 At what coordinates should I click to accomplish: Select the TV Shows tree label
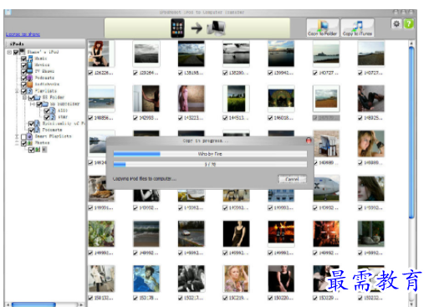coord(44,71)
